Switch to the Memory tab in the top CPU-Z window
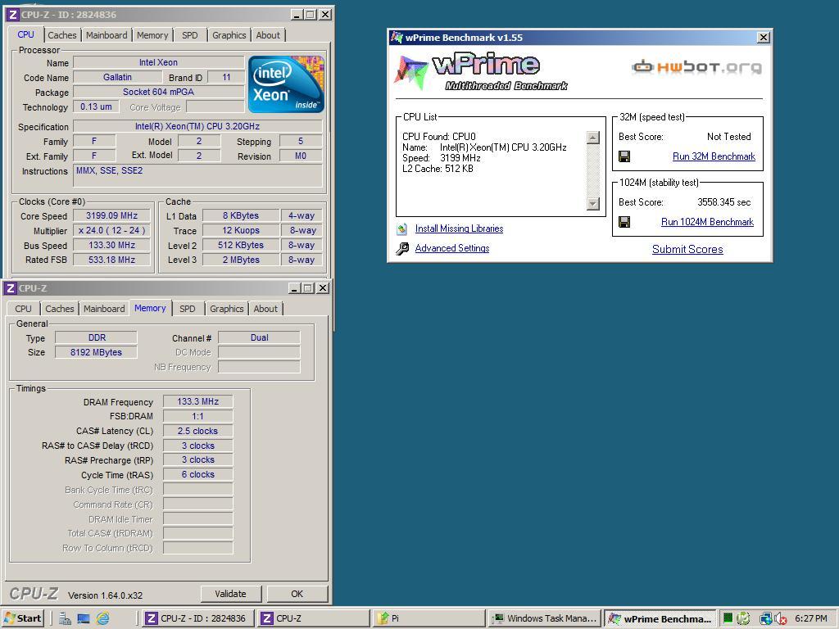The height and width of the screenshot is (629, 839). (152, 35)
